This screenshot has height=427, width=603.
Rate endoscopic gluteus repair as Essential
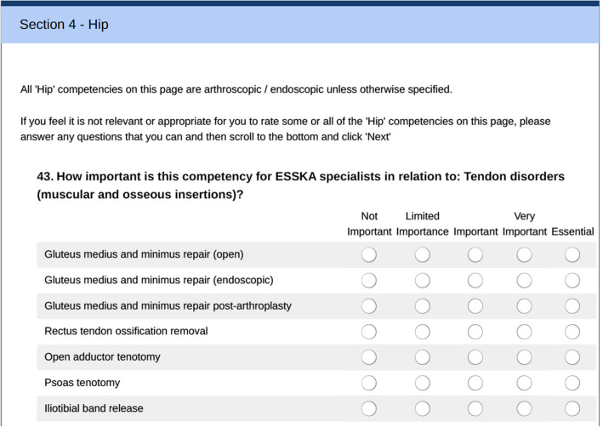[572, 280]
